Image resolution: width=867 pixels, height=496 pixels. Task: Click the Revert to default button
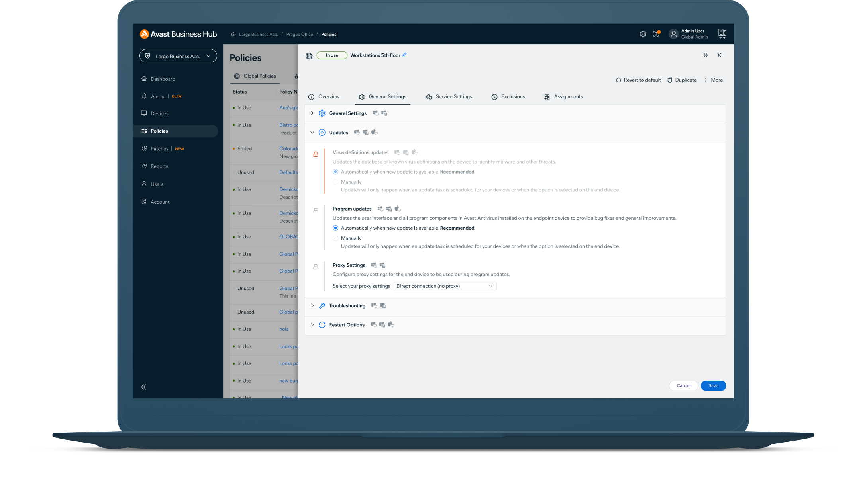click(638, 80)
